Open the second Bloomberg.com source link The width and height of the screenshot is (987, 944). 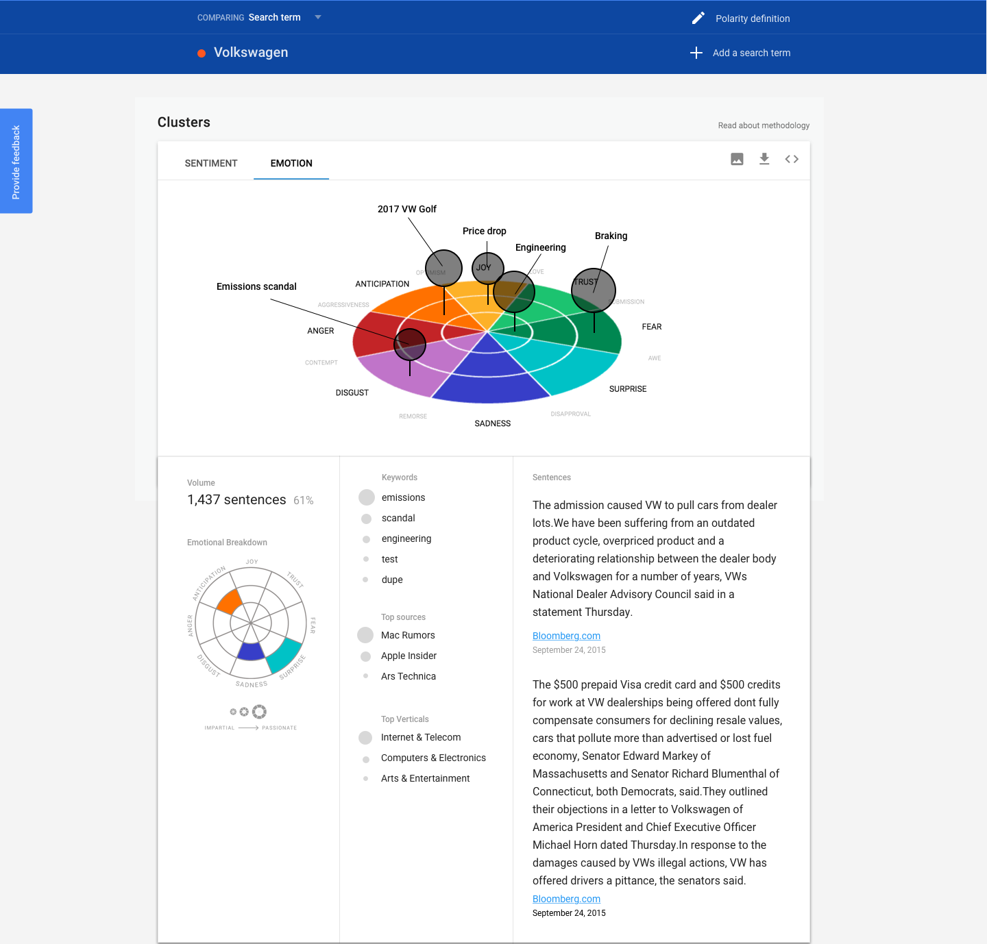[x=566, y=899]
